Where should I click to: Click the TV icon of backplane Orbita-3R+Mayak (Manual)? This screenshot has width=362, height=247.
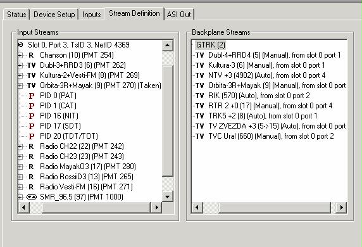coord(200,85)
